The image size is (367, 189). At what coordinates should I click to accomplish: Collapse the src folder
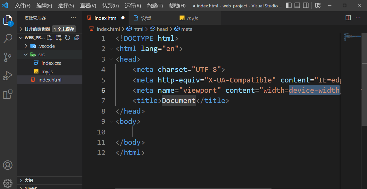tap(26, 55)
